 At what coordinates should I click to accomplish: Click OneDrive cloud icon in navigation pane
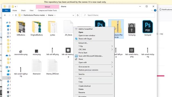tap(7, 56)
